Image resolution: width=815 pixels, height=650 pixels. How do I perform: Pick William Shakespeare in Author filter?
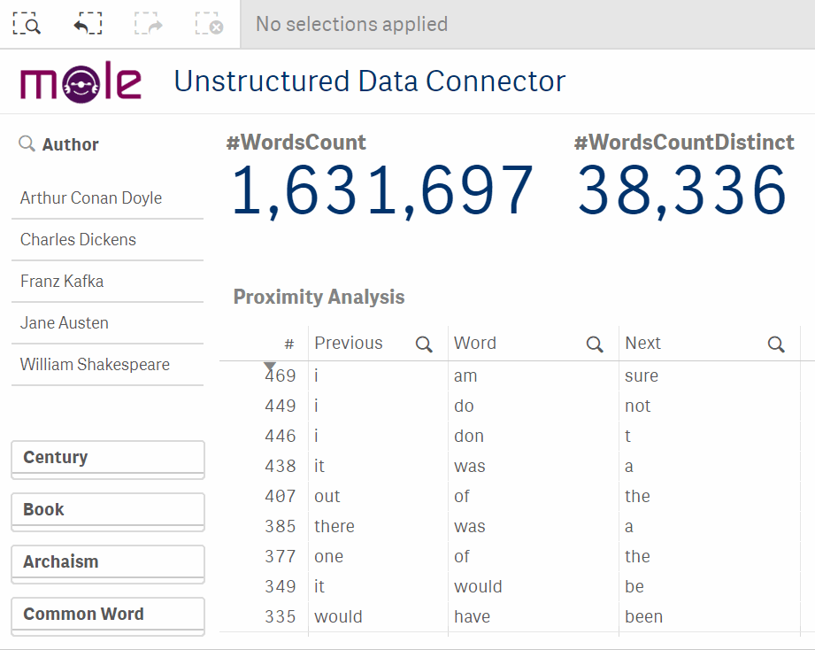tap(108, 365)
